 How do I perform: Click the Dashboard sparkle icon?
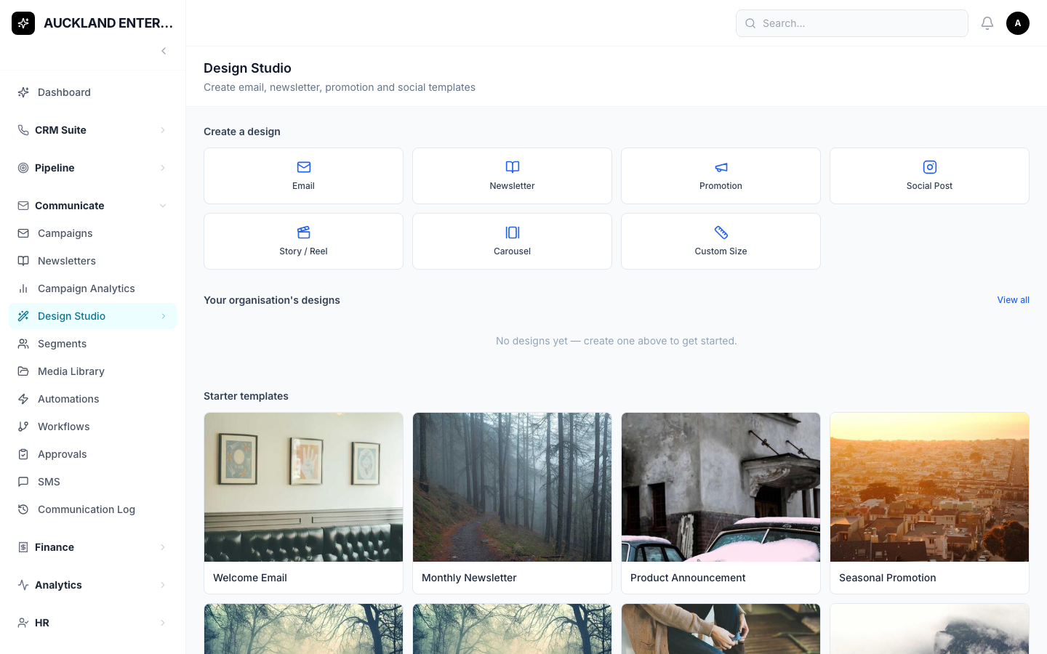tap(23, 92)
